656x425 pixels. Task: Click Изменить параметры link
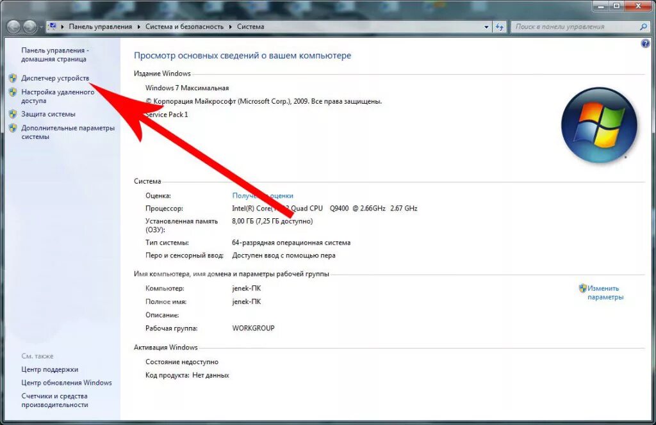coord(605,293)
